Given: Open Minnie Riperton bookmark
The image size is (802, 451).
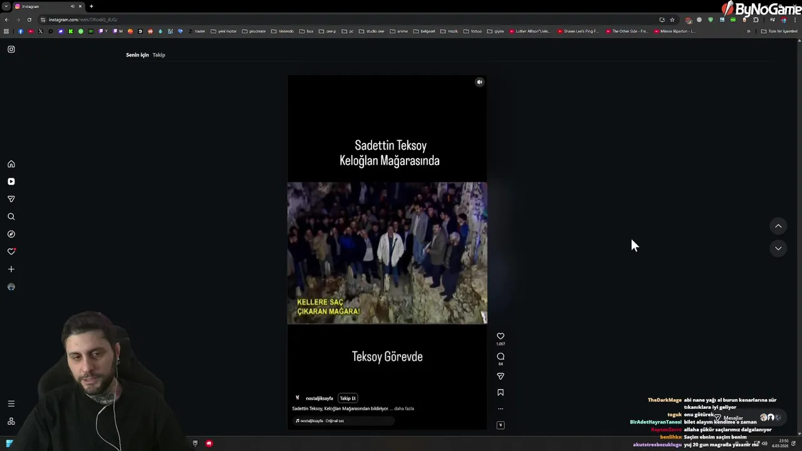Looking at the screenshot, I should [x=674, y=31].
